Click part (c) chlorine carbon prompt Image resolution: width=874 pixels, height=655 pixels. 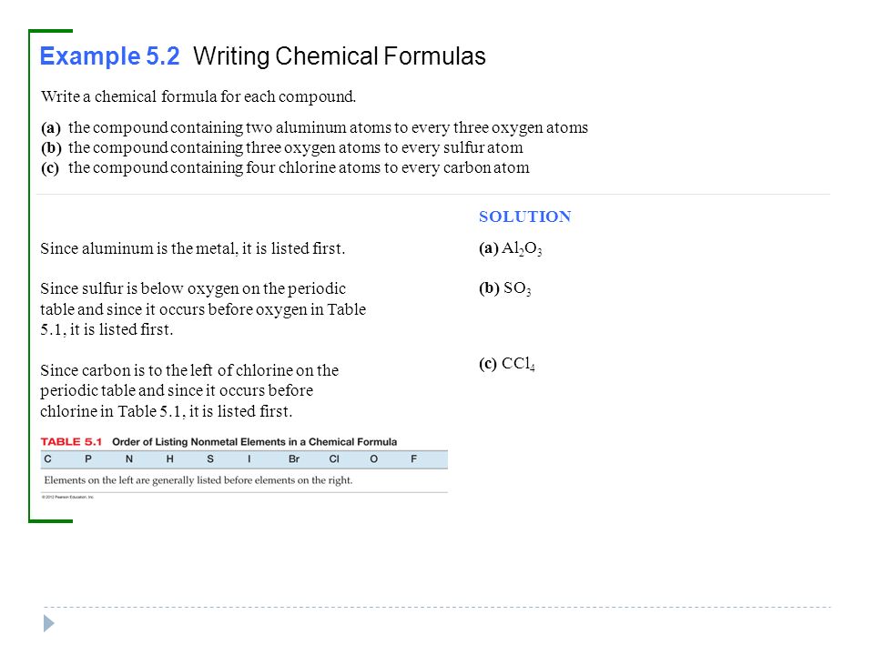[x=285, y=167]
